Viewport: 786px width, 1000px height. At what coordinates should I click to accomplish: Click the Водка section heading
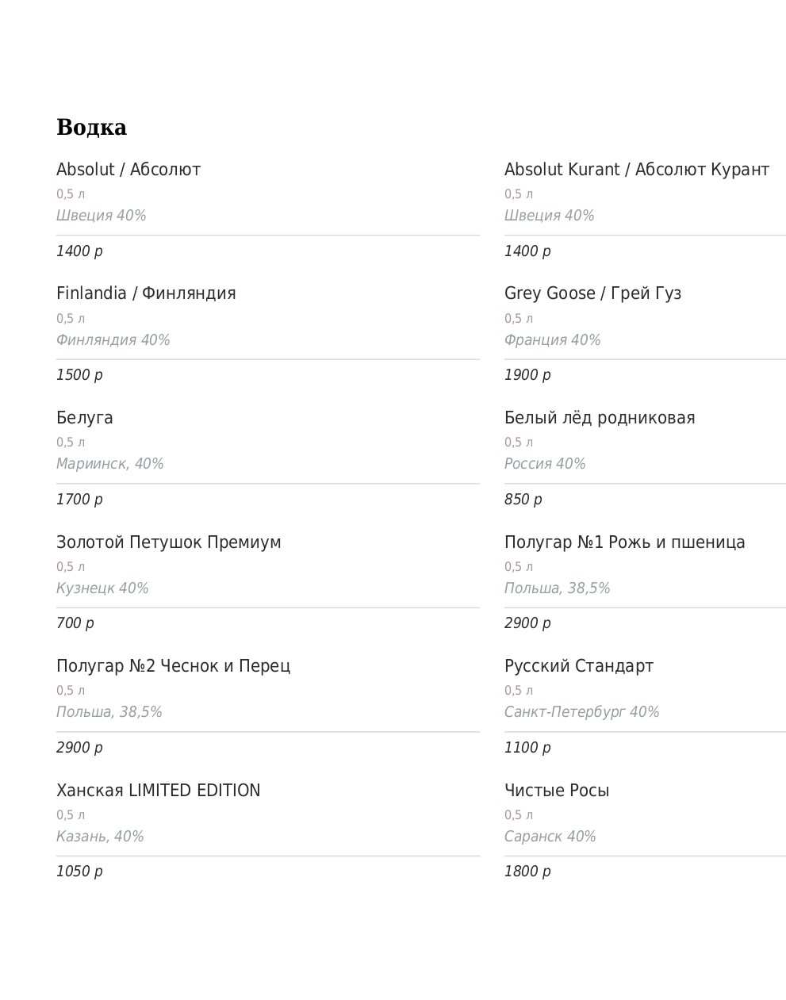tap(91, 128)
